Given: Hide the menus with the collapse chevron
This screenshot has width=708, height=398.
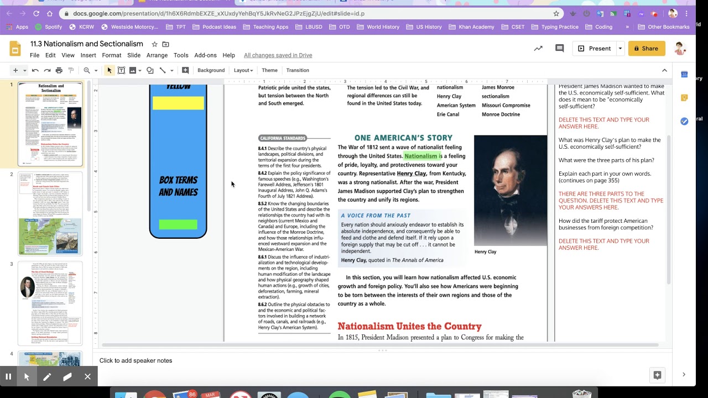Looking at the screenshot, I should [x=664, y=70].
